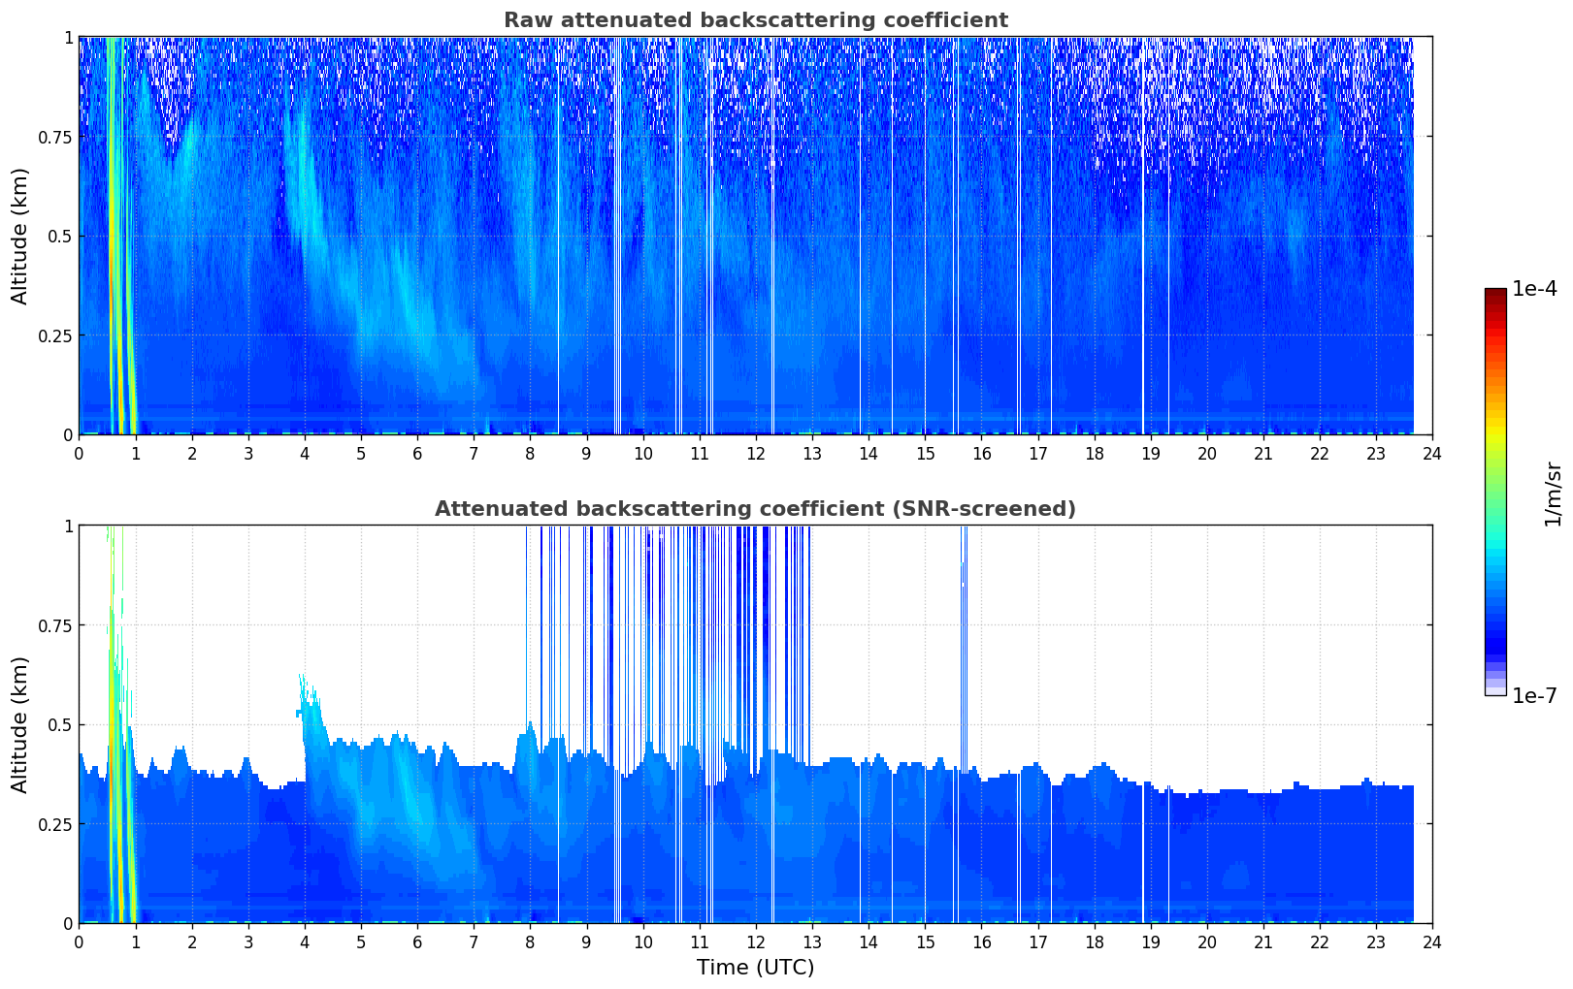Click the SNR-screened heatmap plot area
The width and height of the screenshot is (1573, 989).
[x=755, y=724]
